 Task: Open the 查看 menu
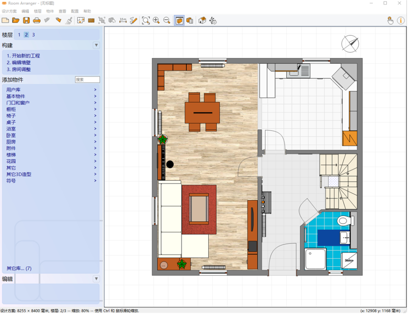tap(63, 11)
